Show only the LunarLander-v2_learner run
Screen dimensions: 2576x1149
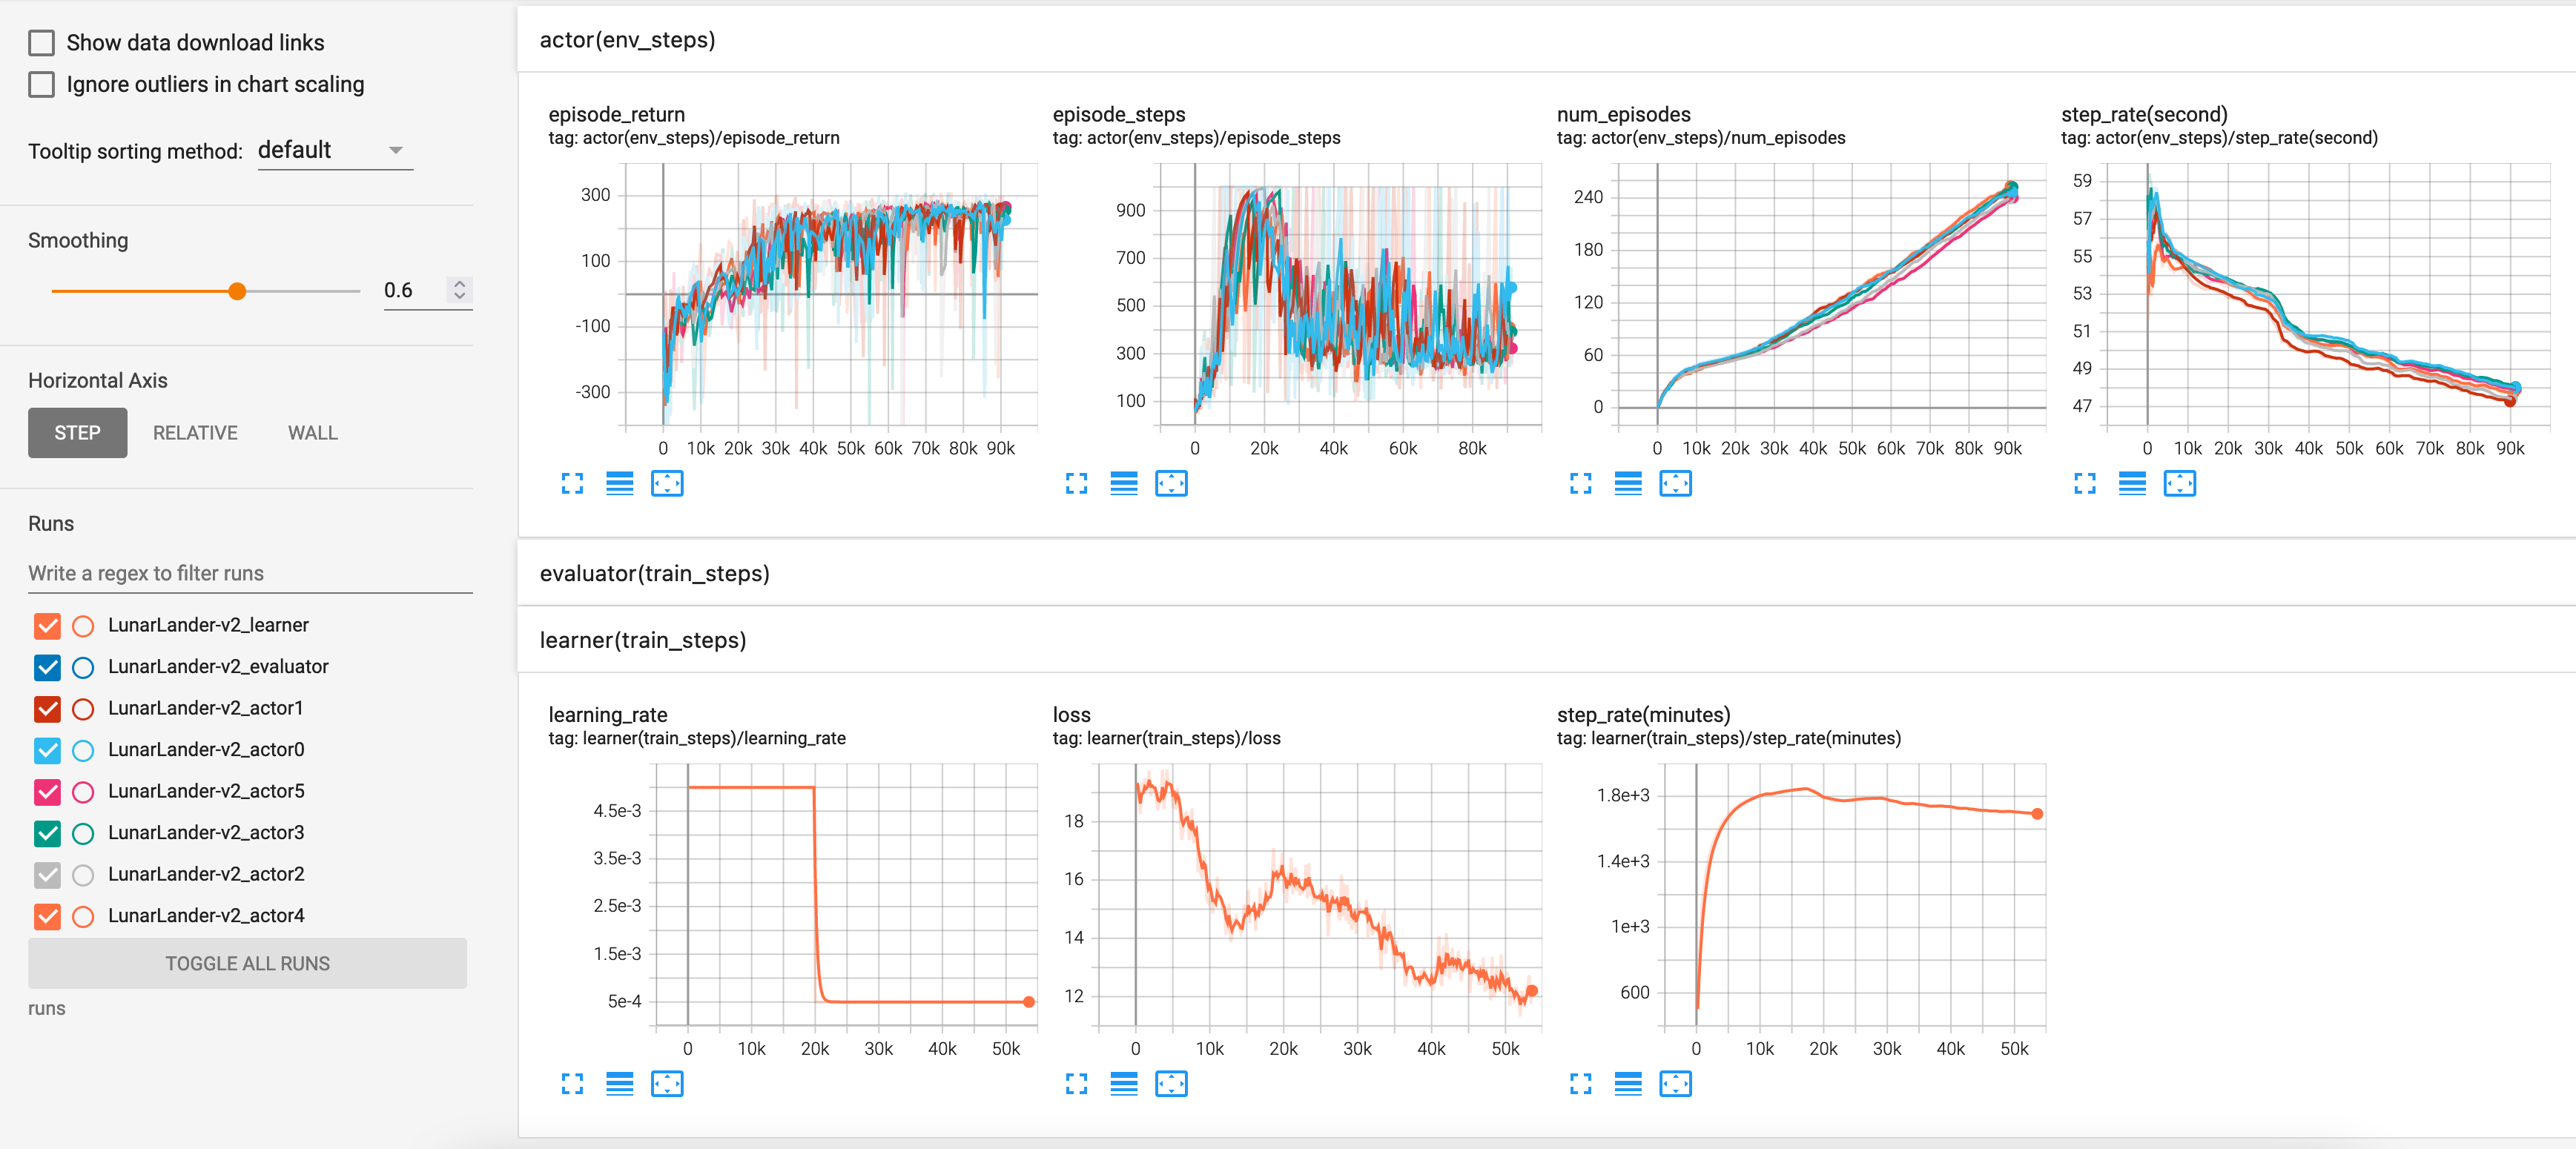coord(84,626)
